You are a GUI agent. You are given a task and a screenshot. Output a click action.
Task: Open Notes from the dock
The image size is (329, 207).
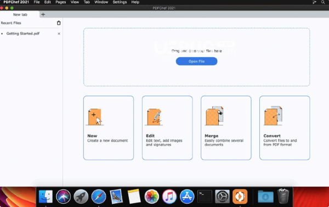pos(134,197)
